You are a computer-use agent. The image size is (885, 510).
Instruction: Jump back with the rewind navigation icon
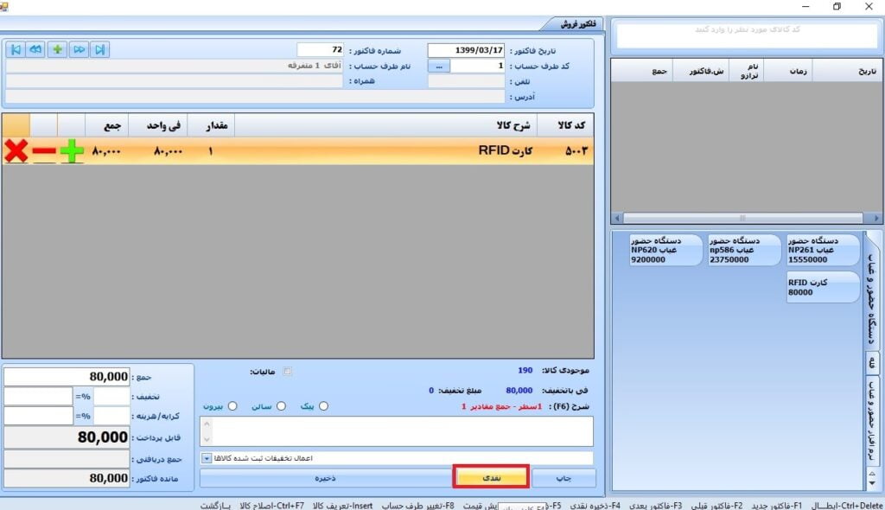36,49
